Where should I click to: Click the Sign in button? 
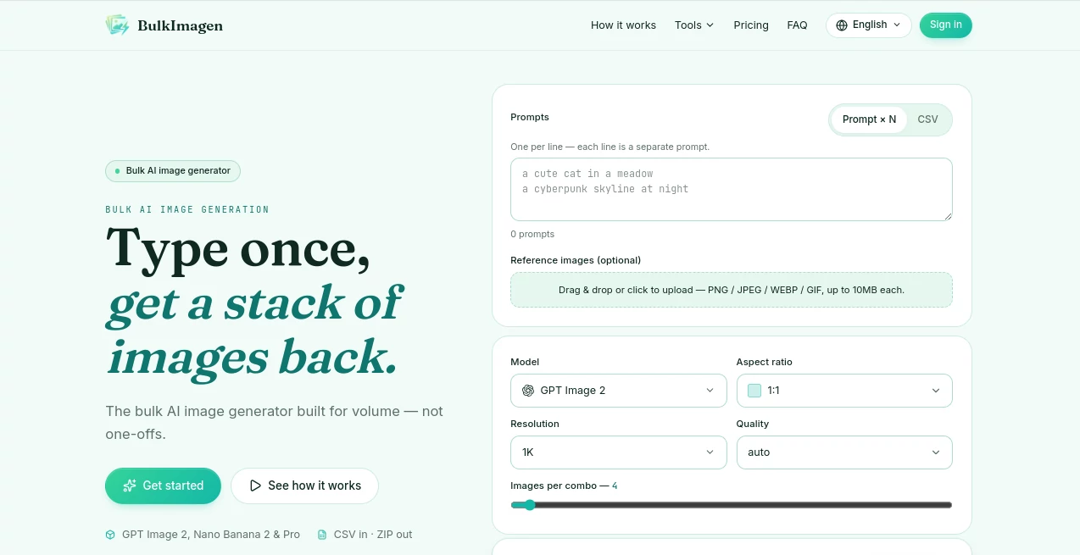[x=946, y=25]
